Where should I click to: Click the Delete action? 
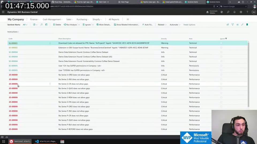[x=57, y=25]
